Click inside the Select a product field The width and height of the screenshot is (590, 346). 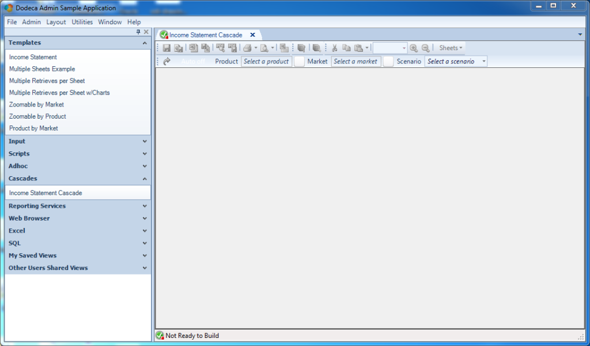click(266, 61)
